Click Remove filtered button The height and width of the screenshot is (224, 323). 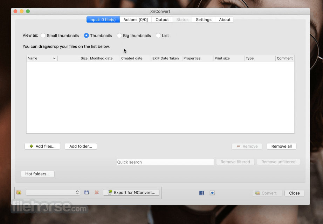point(235,162)
